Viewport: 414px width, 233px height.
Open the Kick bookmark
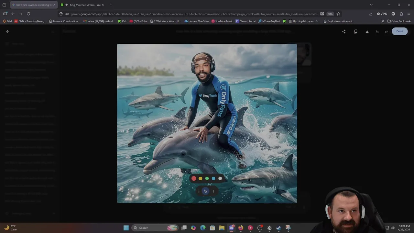click(x=122, y=21)
